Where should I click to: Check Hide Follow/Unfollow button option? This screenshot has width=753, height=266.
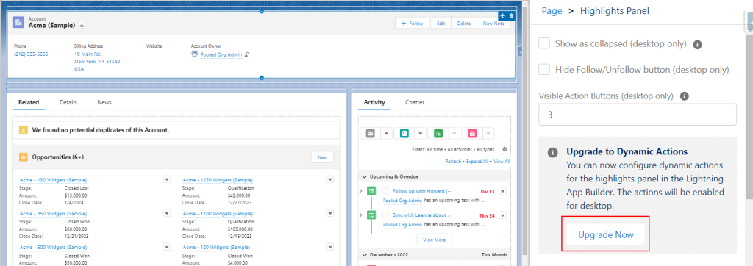pos(544,70)
